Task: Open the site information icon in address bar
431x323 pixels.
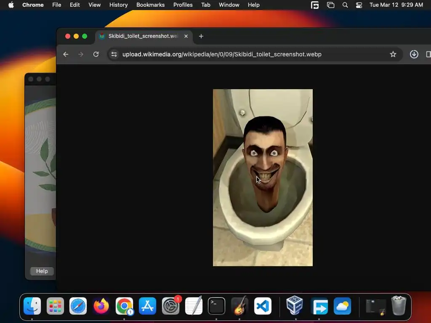Action: pyautogui.click(x=114, y=54)
